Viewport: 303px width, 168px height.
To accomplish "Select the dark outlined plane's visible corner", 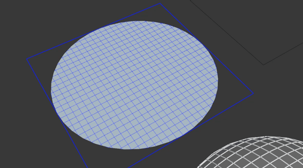I will tap(264, 65).
